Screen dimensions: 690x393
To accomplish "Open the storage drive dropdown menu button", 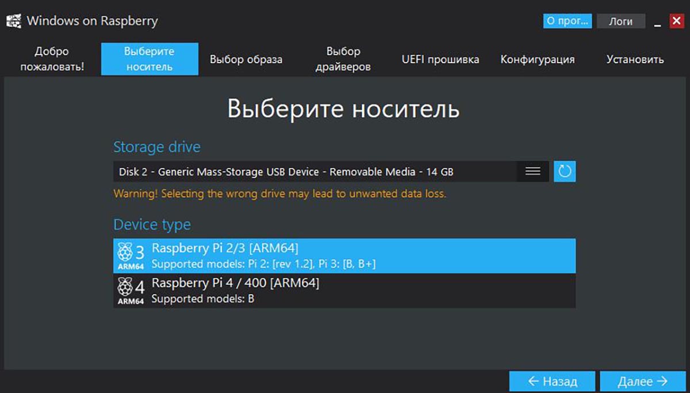I will coord(533,171).
